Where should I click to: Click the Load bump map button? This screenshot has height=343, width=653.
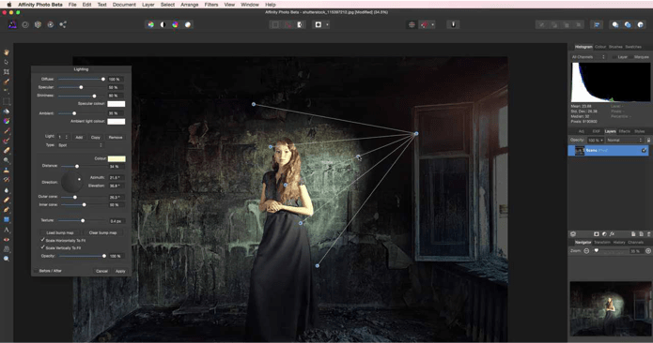[x=60, y=232]
